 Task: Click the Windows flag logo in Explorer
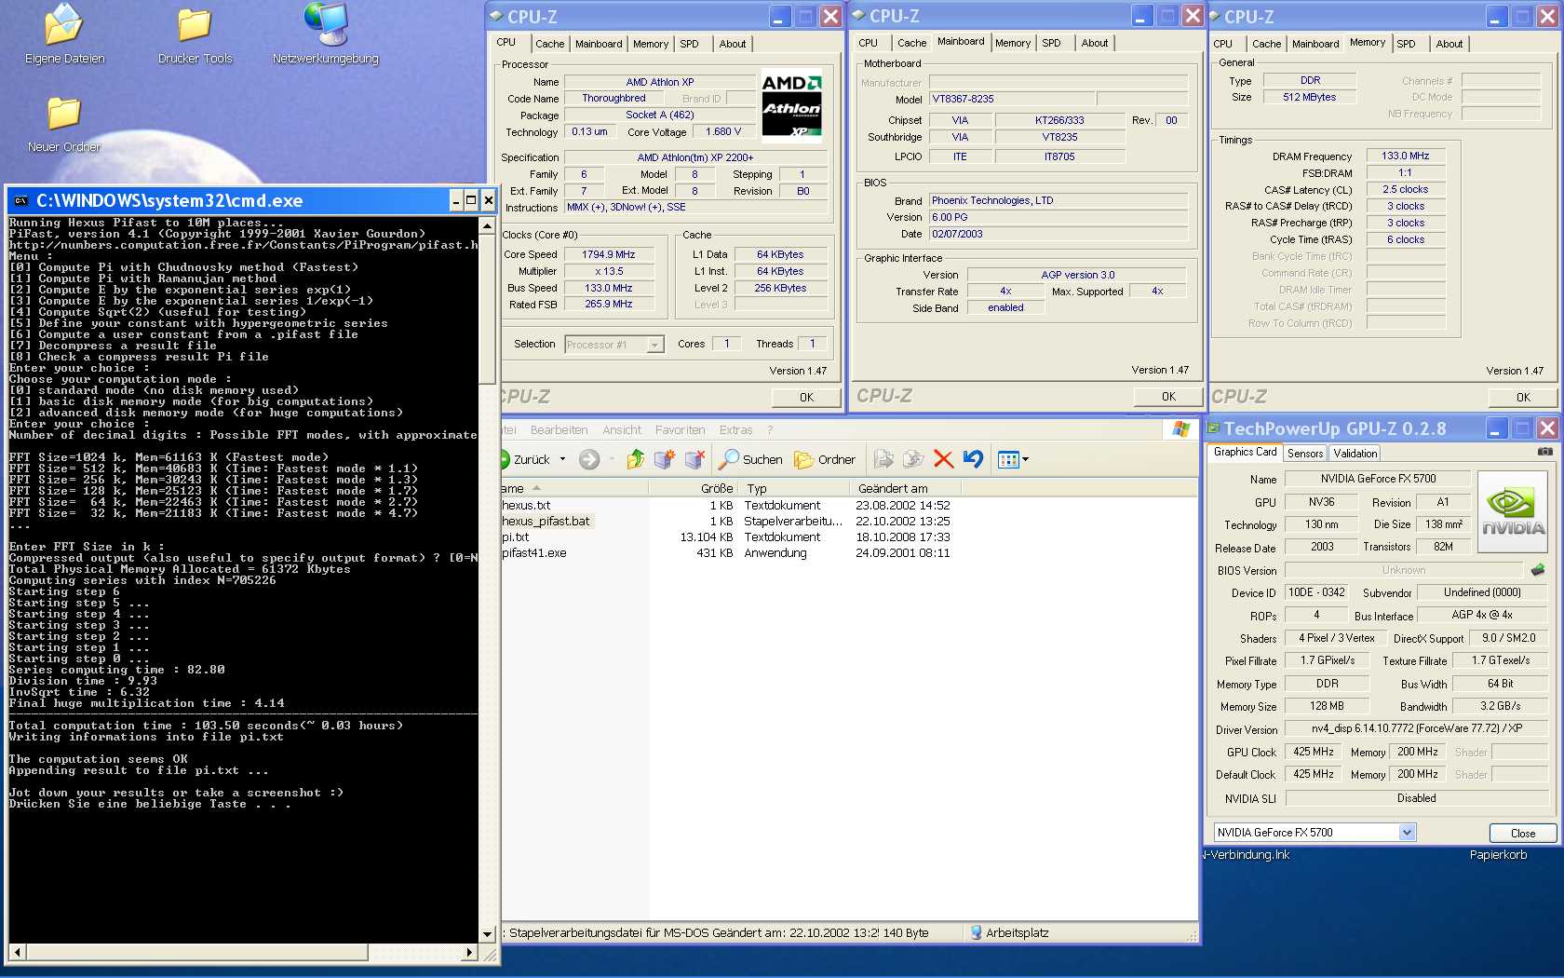[x=1181, y=429]
